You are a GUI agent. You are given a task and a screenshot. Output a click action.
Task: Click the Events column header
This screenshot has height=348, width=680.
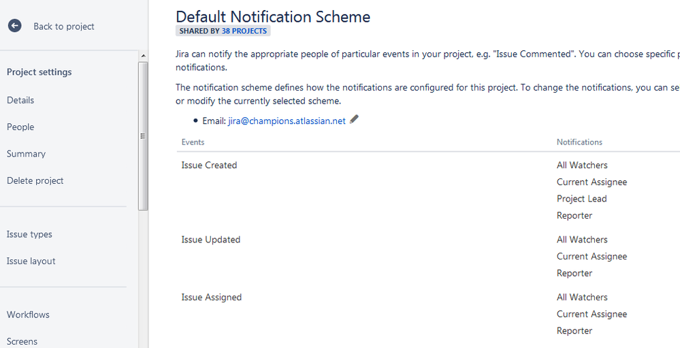point(193,142)
